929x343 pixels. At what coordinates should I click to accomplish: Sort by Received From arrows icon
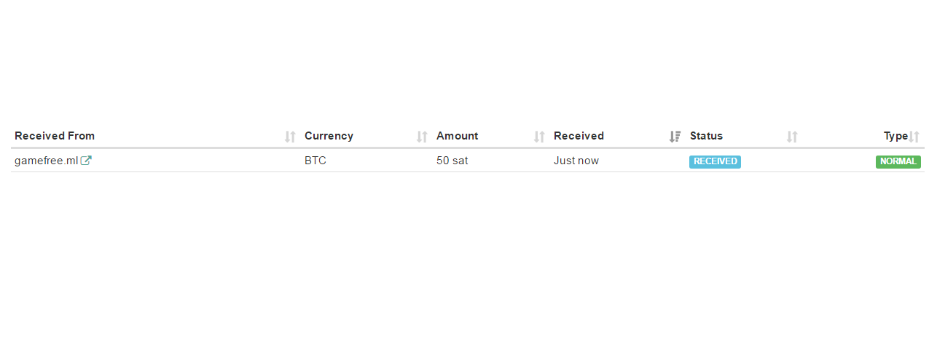point(290,137)
